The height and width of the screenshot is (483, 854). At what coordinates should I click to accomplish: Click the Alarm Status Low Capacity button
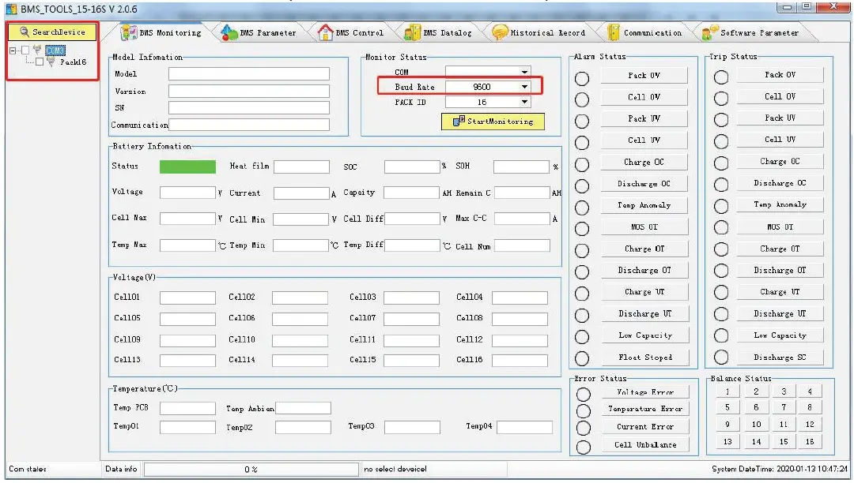(645, 335)
